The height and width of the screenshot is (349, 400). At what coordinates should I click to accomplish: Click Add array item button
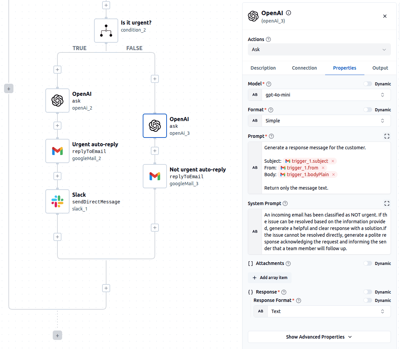tap(270, 278)
